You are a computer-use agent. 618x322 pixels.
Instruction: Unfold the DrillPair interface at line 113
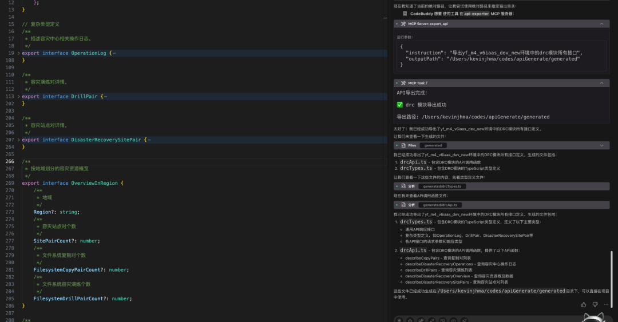18,97
